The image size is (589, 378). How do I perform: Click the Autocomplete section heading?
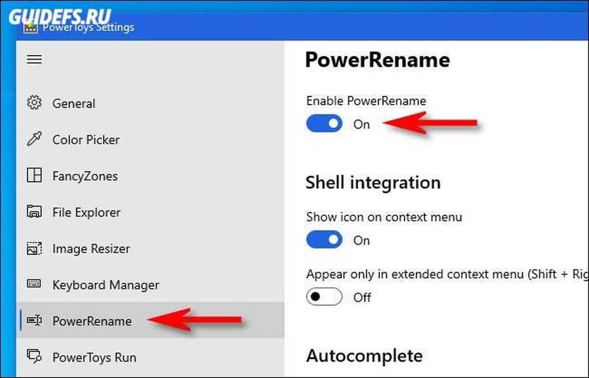(x=364, y=356)
